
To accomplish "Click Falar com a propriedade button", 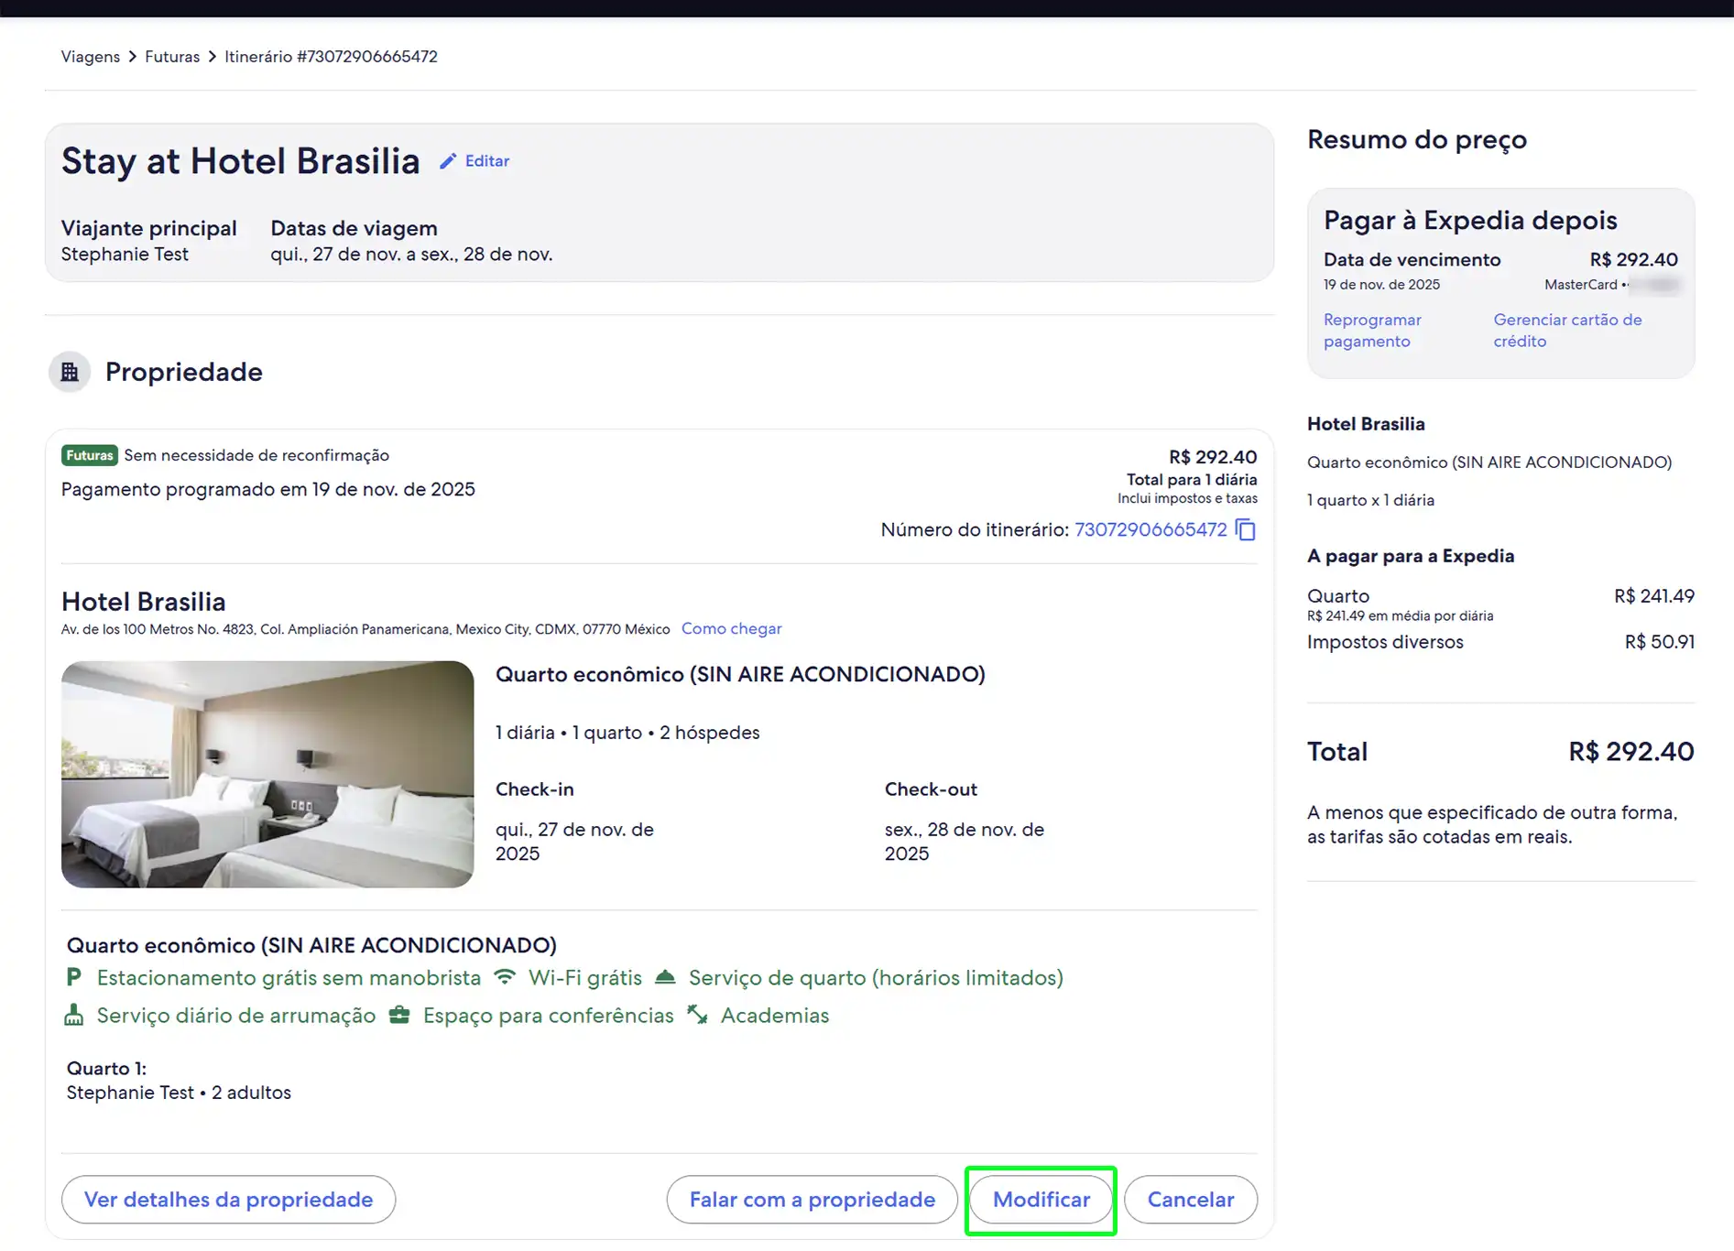I will (x=812, y=1200).
